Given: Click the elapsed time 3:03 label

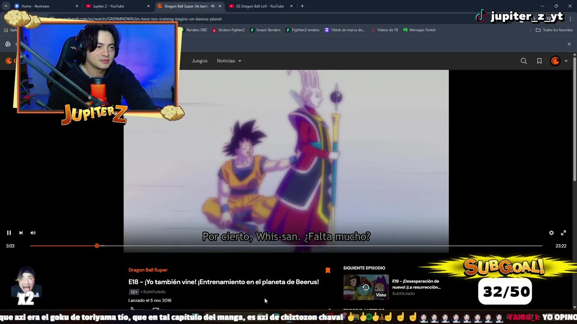Looking at the screenshot, I should pyautogui.click(x=10, y=246).
